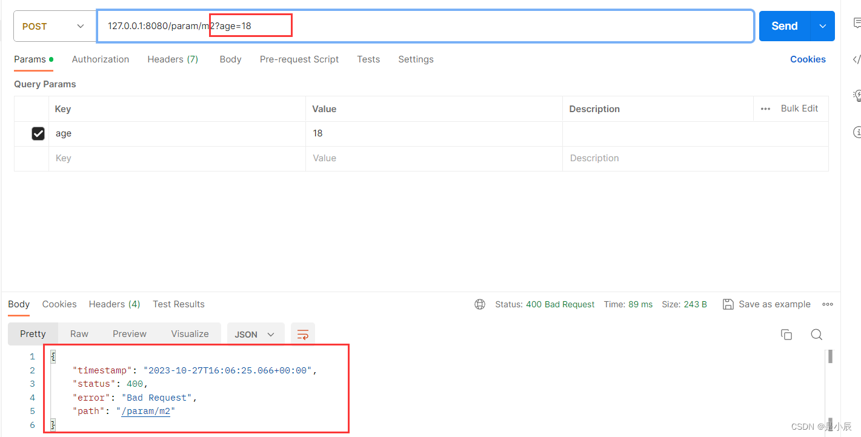Screen dimensions: 861x437
Task: Click the timestamp value in the response
Action: [228, 370]
